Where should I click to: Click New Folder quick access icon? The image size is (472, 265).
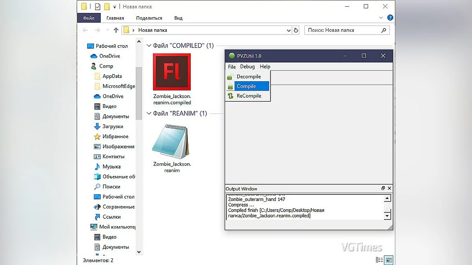point(107,7)
